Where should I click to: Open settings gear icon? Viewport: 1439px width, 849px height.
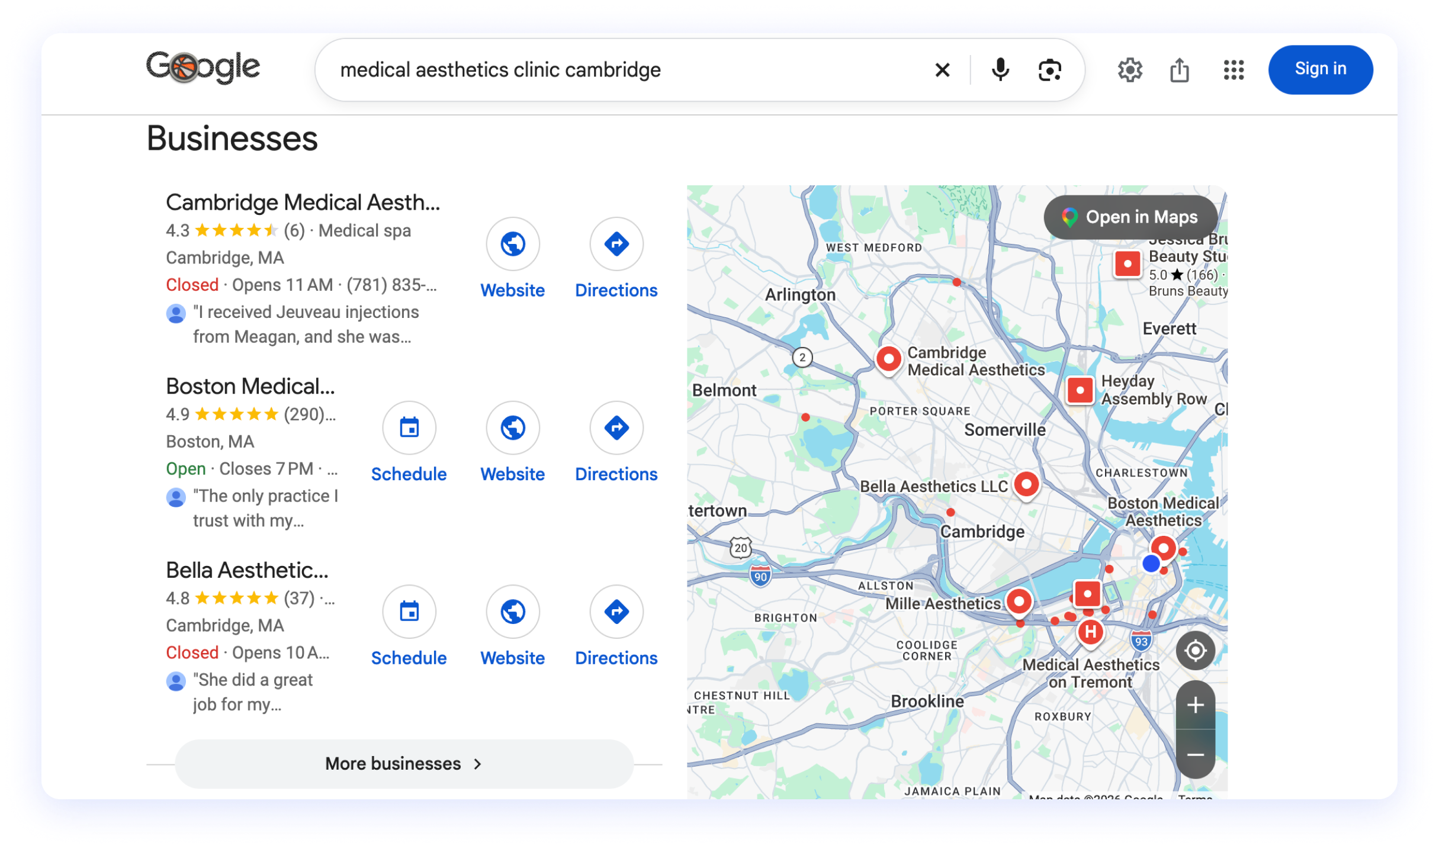(1129, 70)
